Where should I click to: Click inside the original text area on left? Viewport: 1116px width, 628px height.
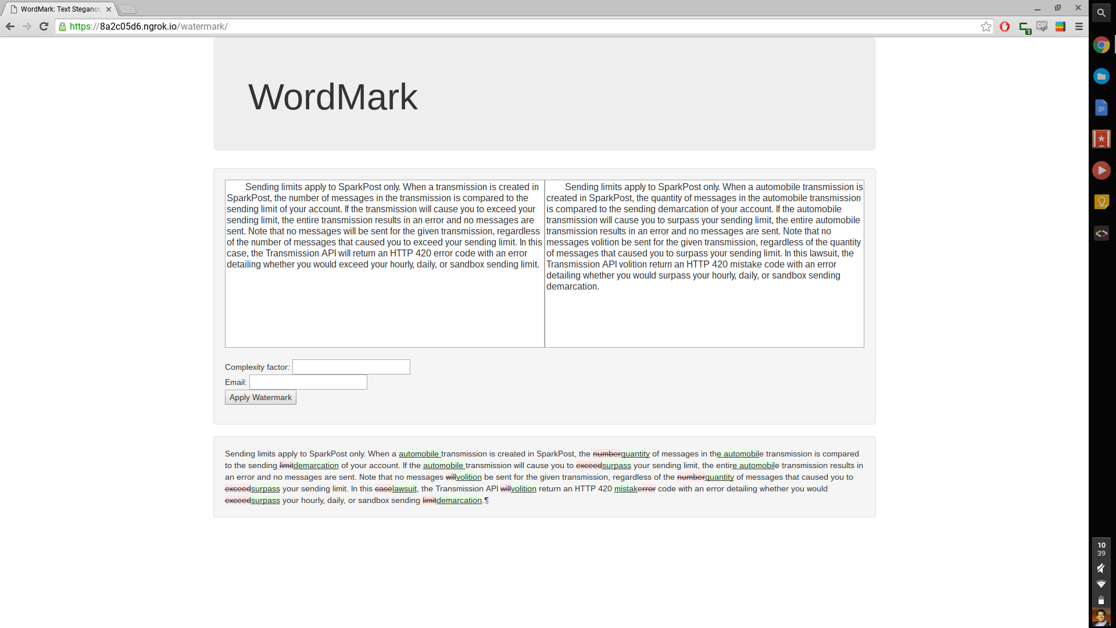[x=384, y=263]
